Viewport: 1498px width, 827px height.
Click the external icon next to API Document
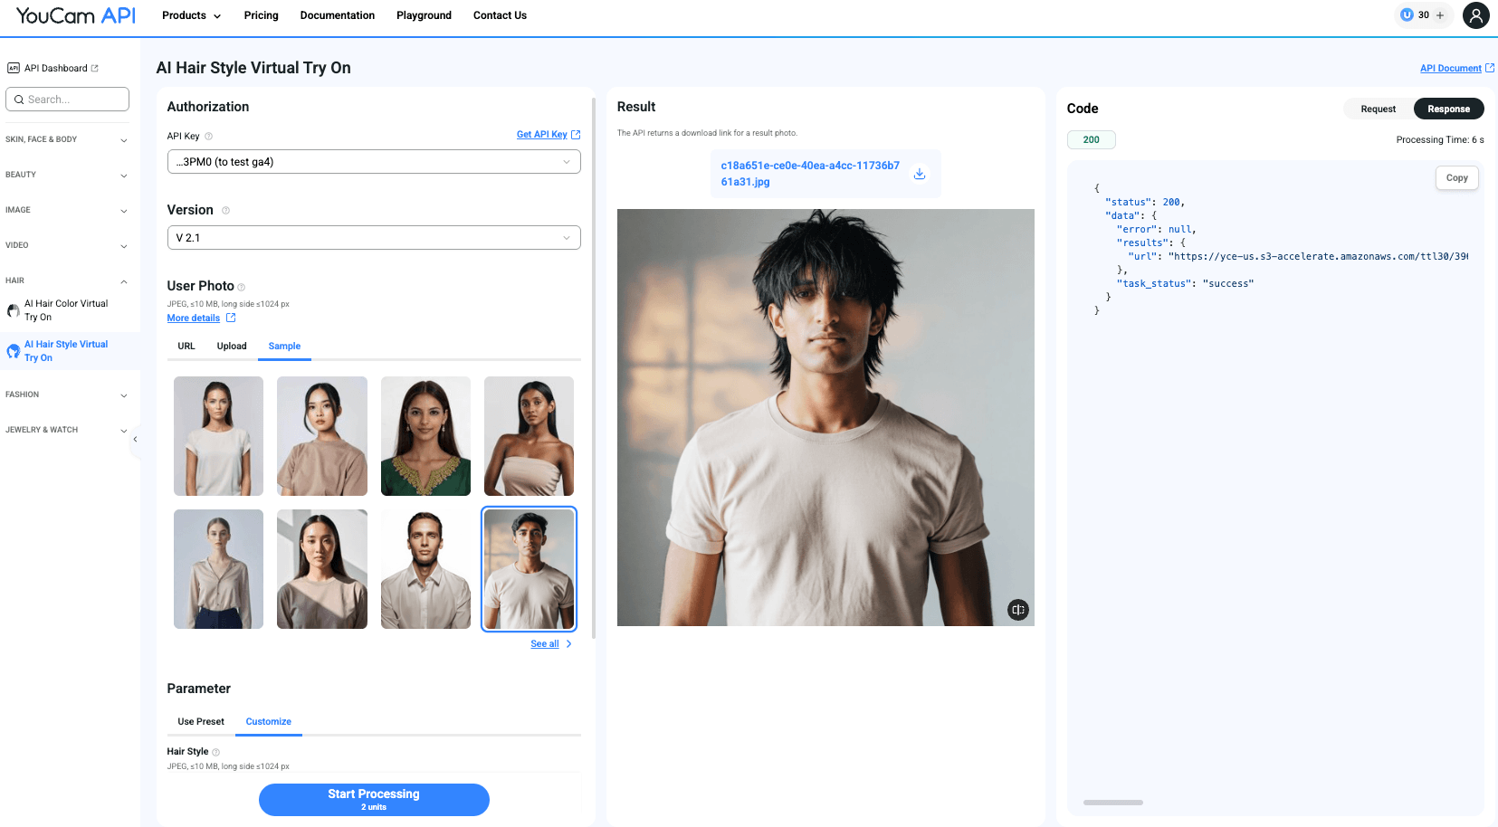pyautogui.click(x=1490, y=68)
